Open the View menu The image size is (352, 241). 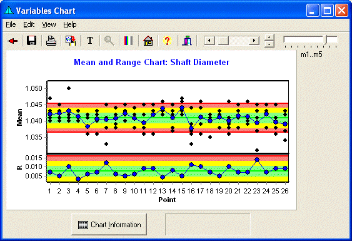coord(49,24)
